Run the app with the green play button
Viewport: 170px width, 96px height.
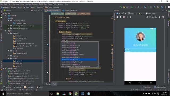(132, 7)
